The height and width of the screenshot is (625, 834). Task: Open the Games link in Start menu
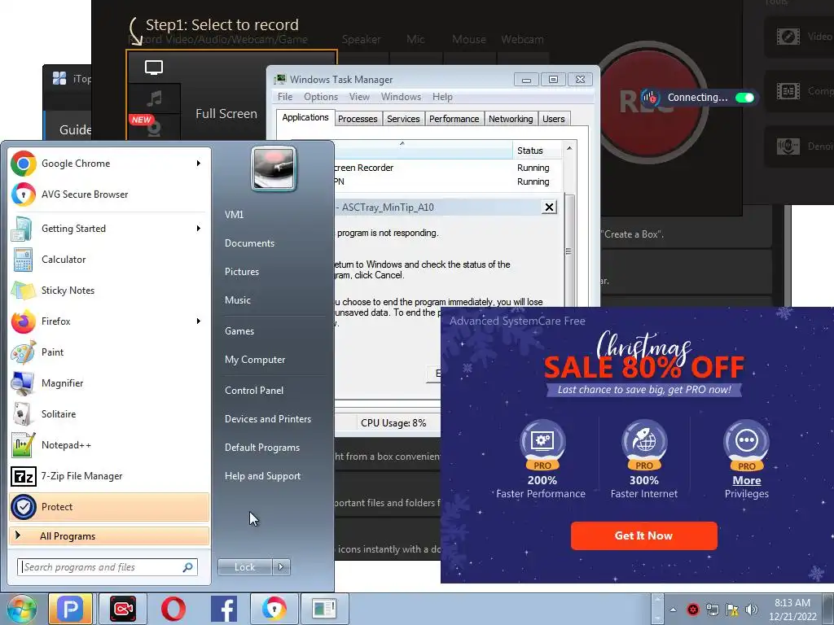pos(239,331)
